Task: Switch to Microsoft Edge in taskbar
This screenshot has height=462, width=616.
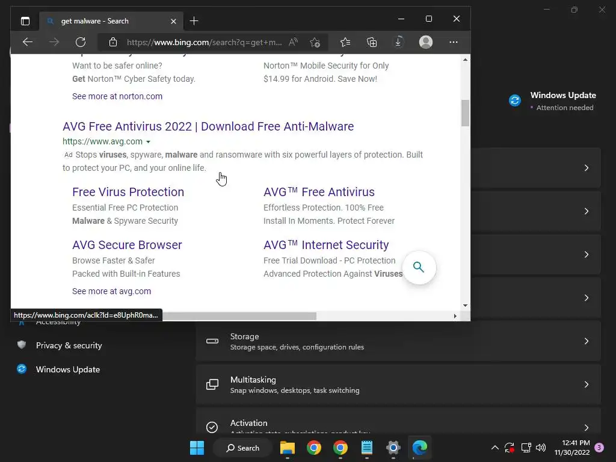Action: pyautogui.click(x=419, y=448)
